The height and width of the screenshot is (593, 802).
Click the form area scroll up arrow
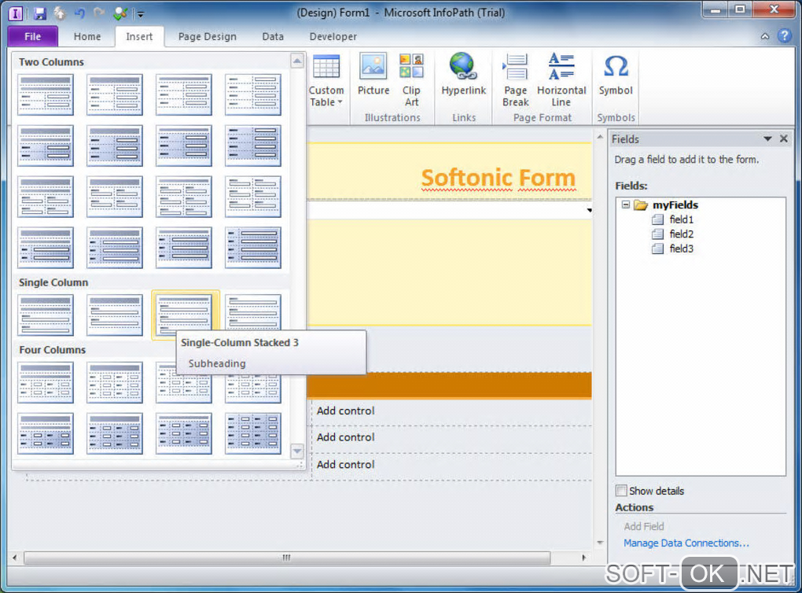click(x=600, y=137)
